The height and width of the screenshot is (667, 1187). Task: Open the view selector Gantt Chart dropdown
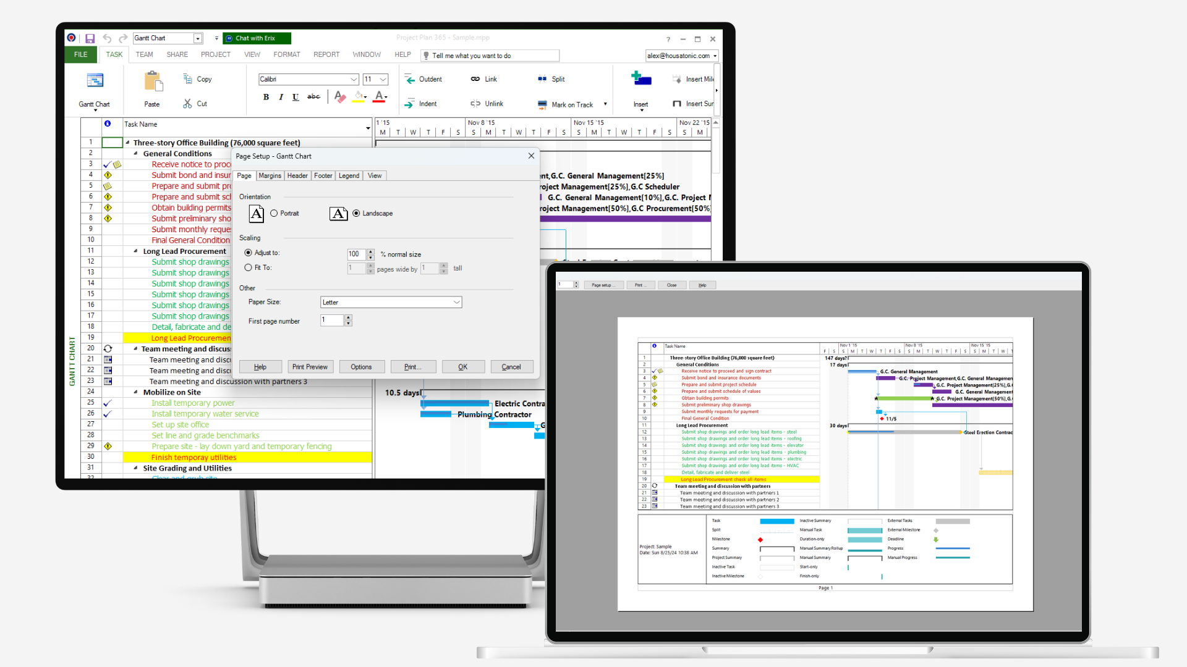pos(198,38)
